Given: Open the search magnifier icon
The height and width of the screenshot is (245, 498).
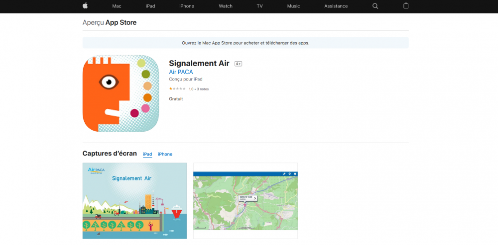Looking at the screenshot, I should (x=375, y=6).
